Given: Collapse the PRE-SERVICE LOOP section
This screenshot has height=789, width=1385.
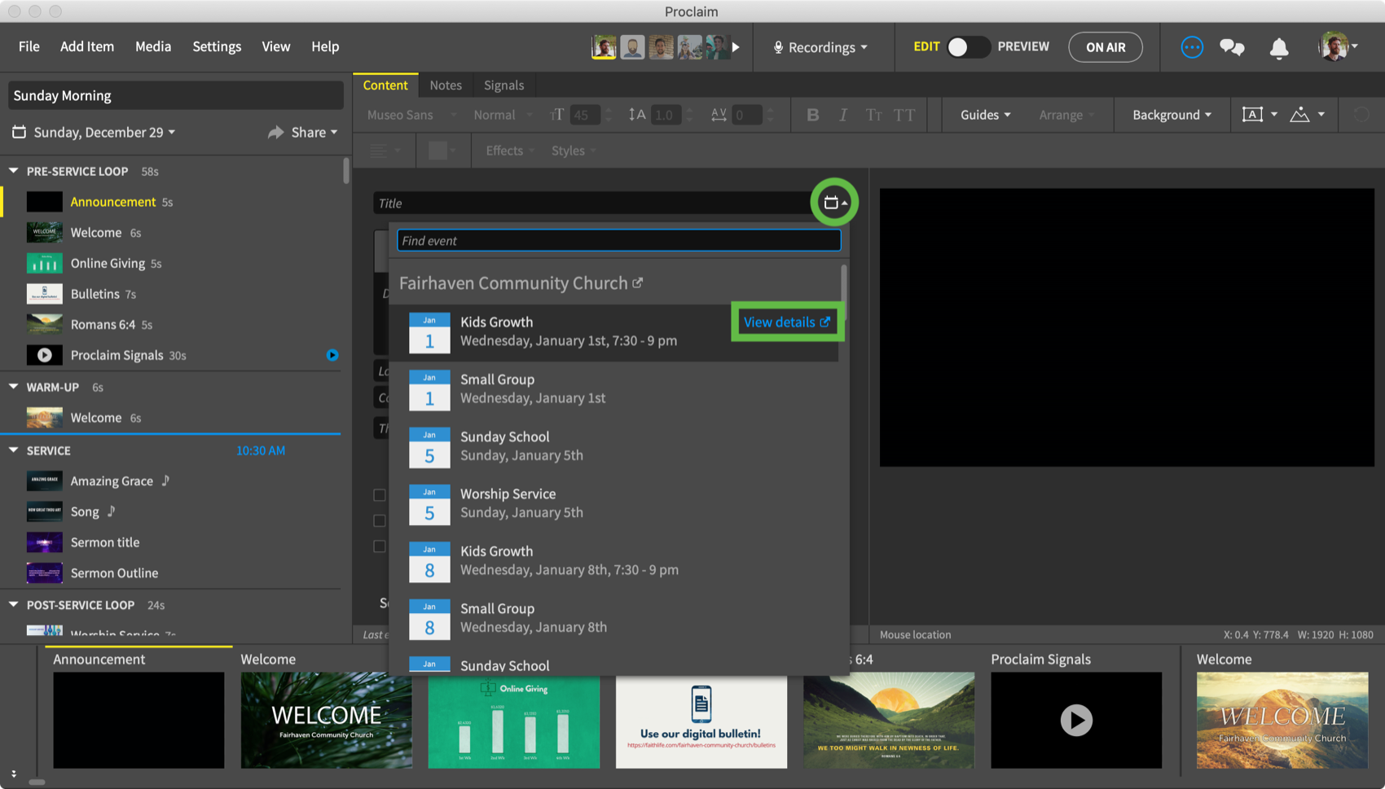Looking at the screenshot, I should tap(14, 171).
